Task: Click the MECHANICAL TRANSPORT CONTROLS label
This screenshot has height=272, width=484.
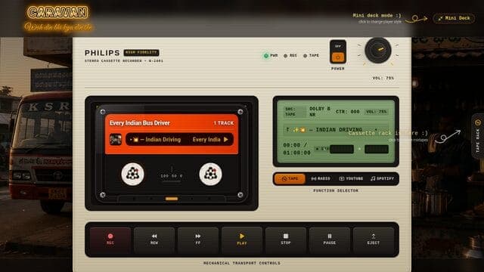Action: coord(242,263)
